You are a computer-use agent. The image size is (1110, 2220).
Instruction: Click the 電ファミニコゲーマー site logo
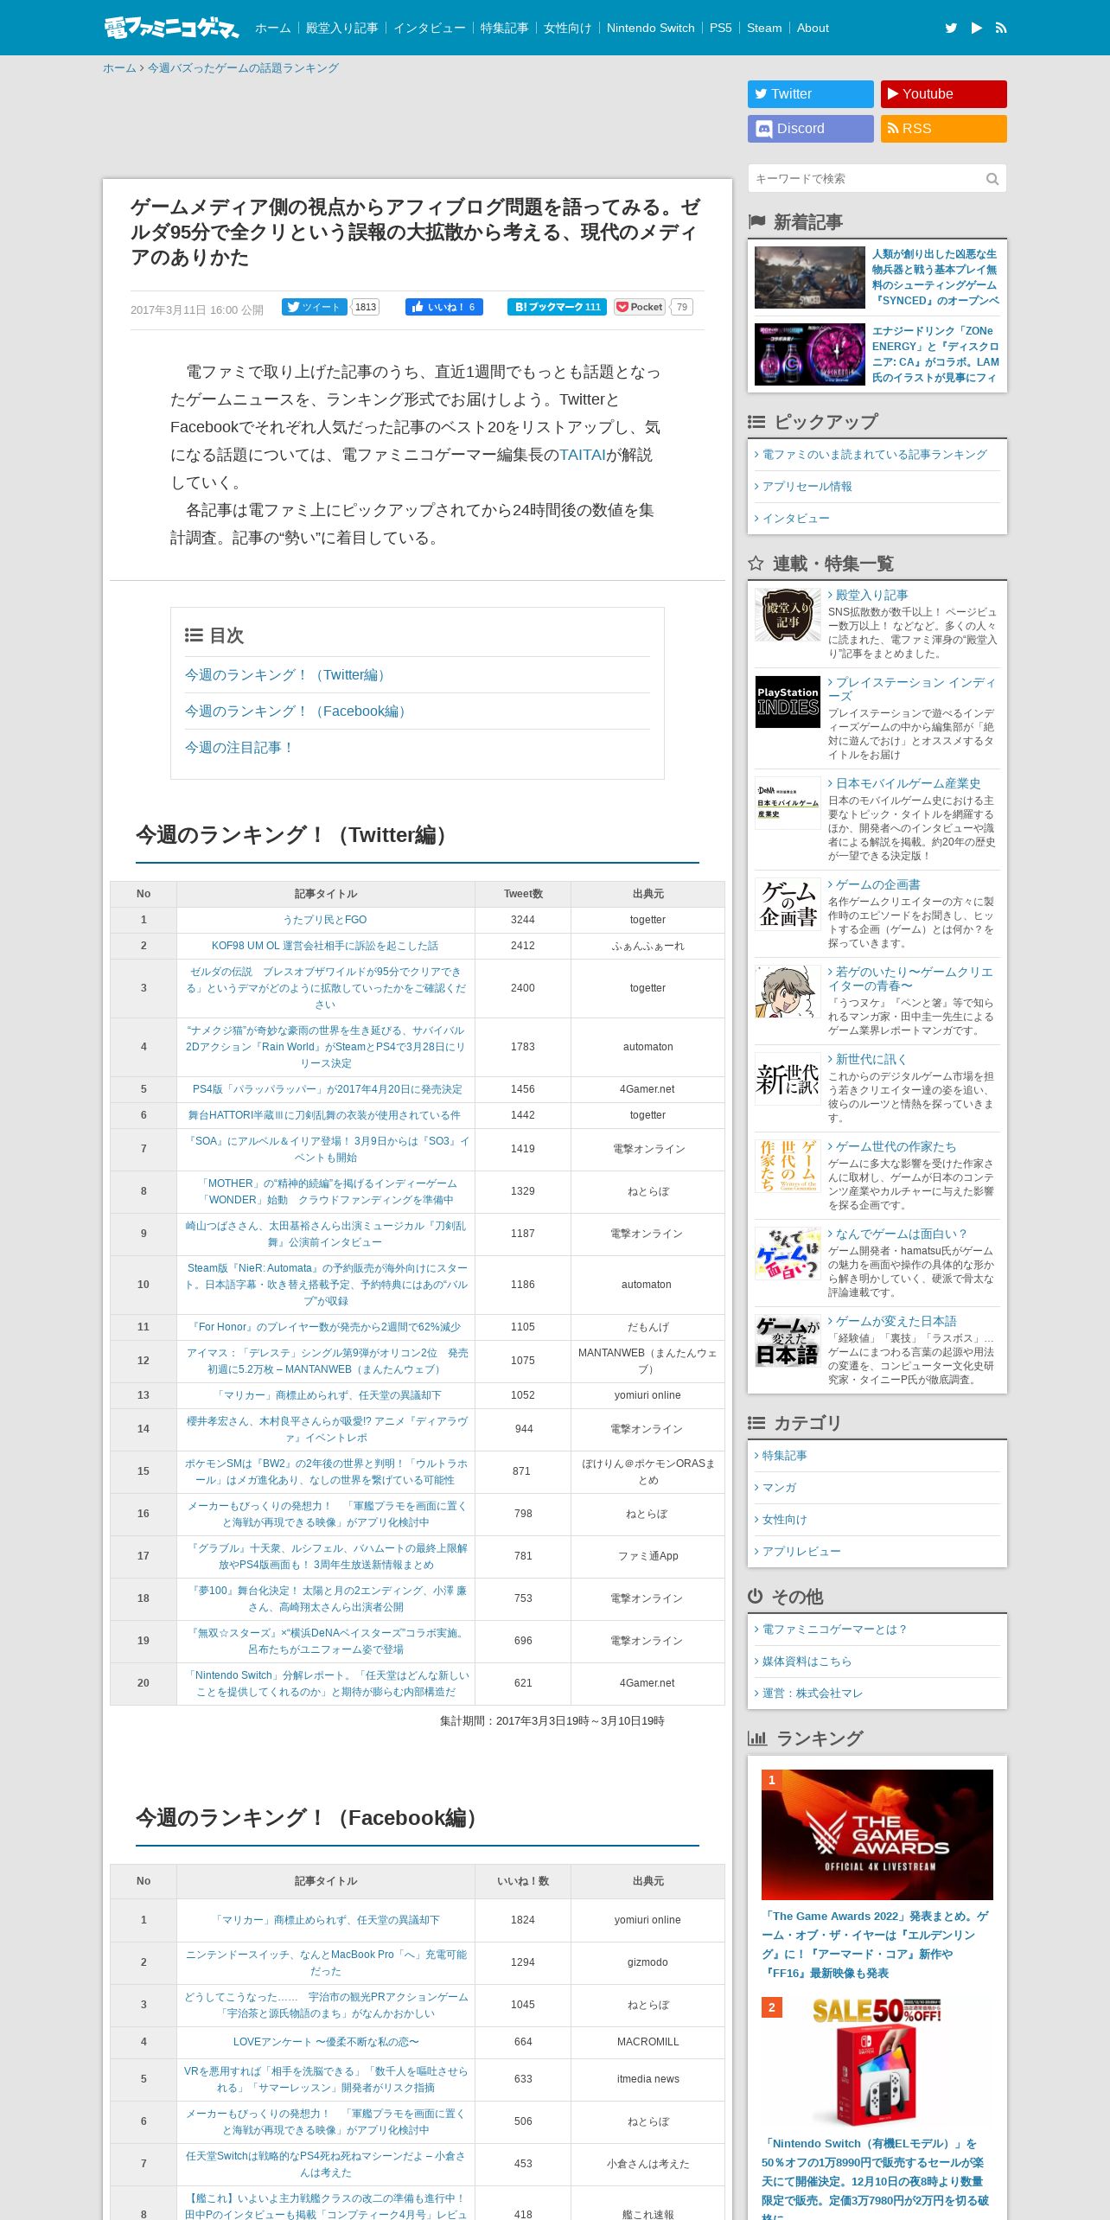coord(171,28)
